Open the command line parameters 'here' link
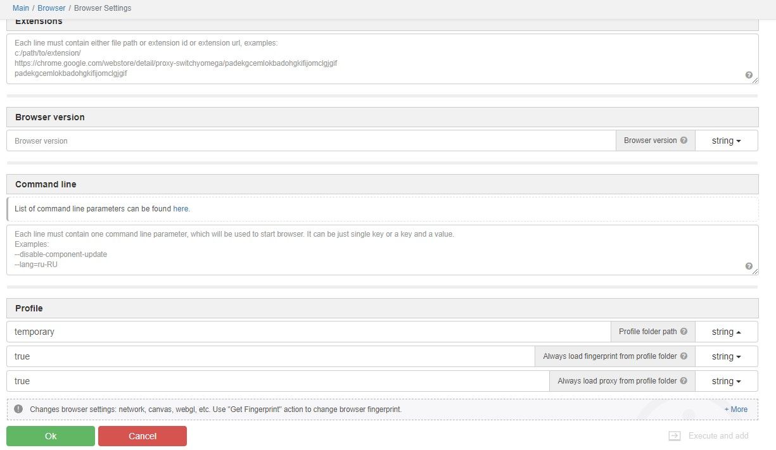 (181, 208)
